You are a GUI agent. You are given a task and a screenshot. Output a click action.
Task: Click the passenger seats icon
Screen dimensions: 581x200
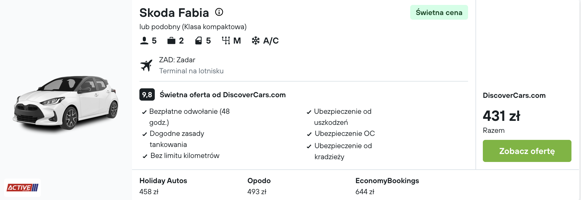click(x=144, y=40)
